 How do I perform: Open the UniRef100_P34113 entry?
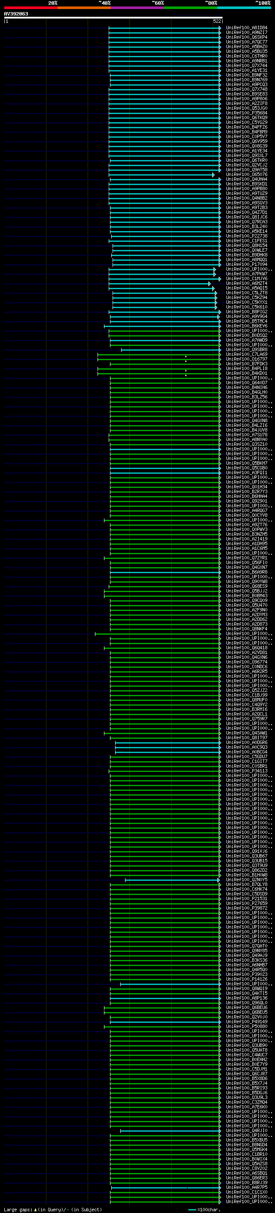point(247,771)
